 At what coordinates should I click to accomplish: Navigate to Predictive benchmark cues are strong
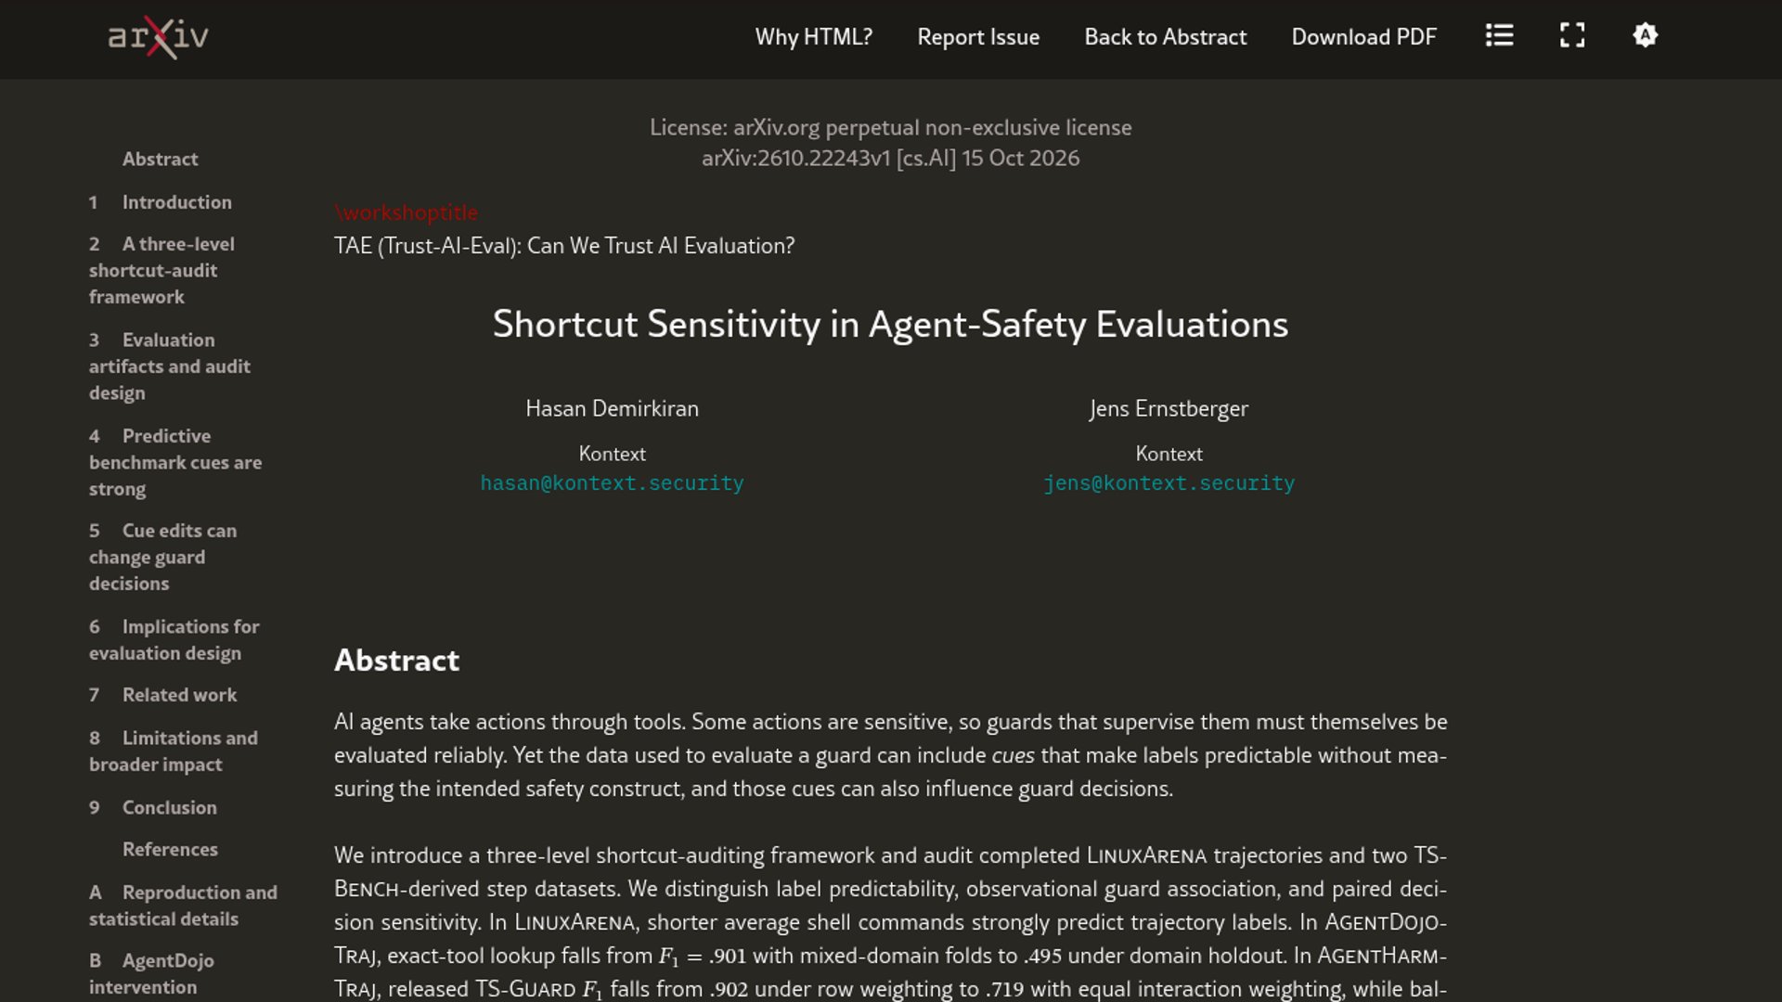click(175, 462)
